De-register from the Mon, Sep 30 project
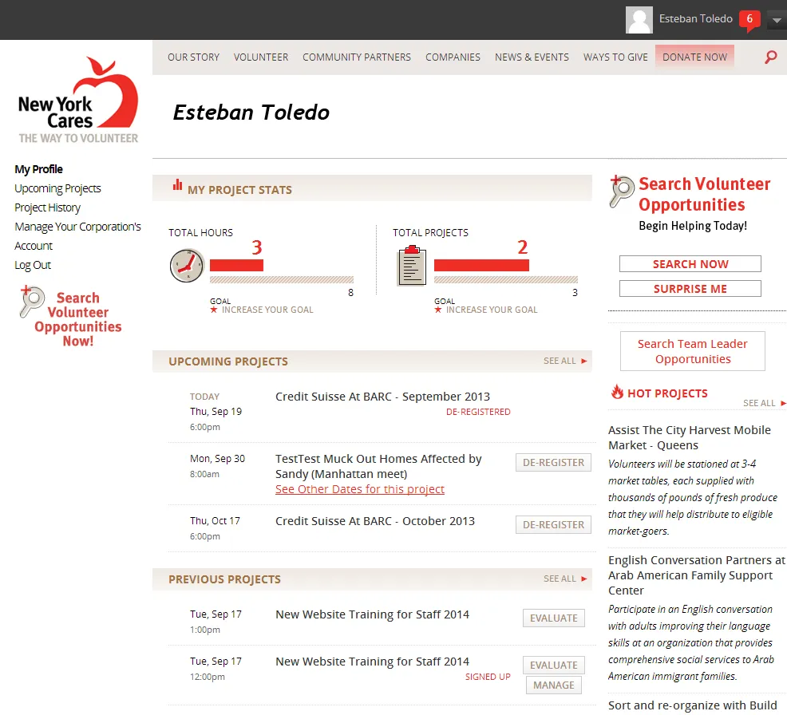The image size is (787, 715). (x=553, y=462)
